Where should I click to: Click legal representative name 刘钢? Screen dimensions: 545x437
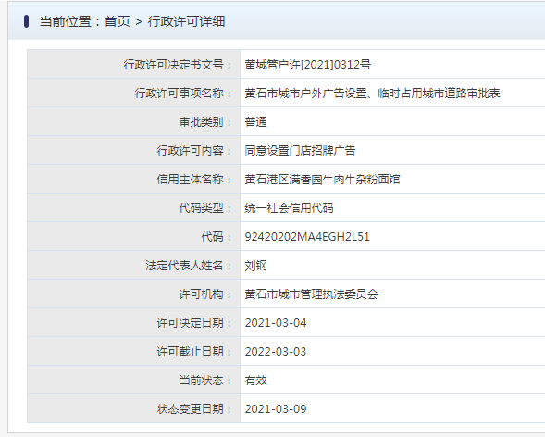point(255,266)
